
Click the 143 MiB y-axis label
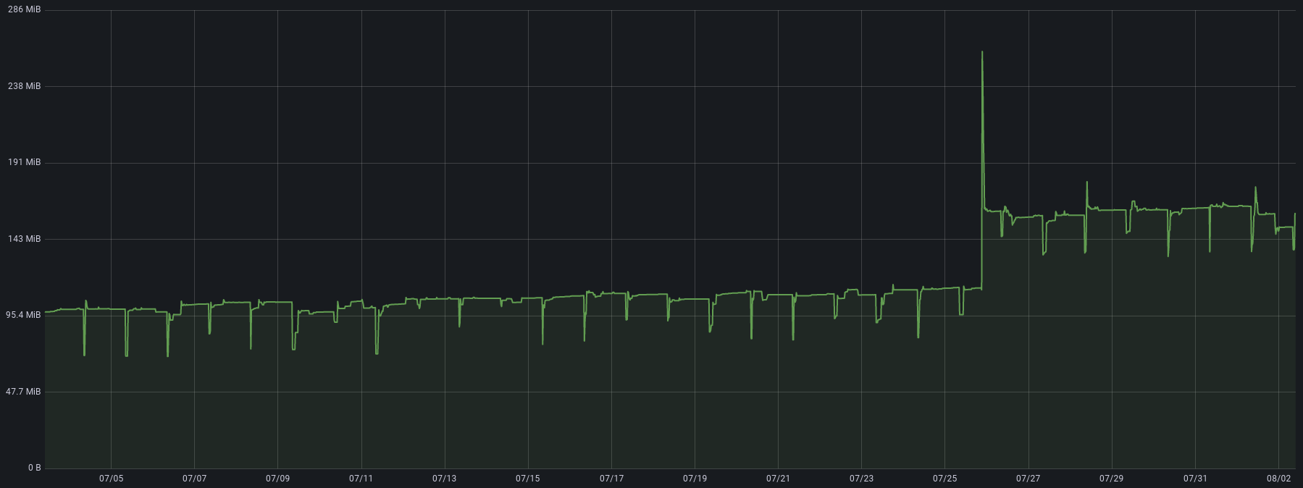click(x=24, y=239)
